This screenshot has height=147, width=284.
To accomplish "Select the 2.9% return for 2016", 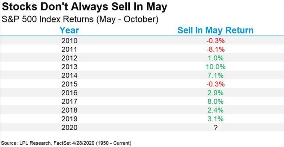I will pyautogui.click(x=216, y=93).
